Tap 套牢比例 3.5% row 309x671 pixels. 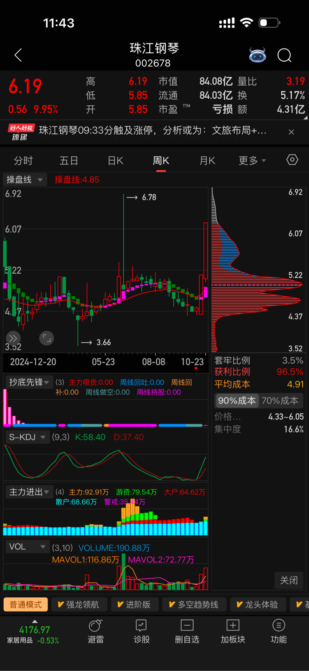(x=259, y=360)
